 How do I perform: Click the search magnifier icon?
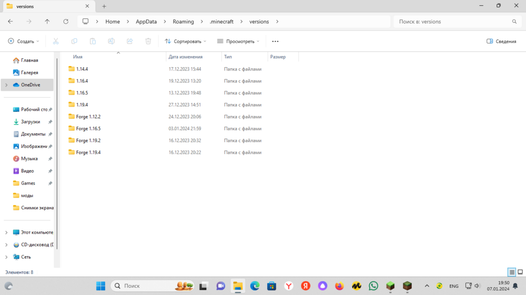click(514, 22)
